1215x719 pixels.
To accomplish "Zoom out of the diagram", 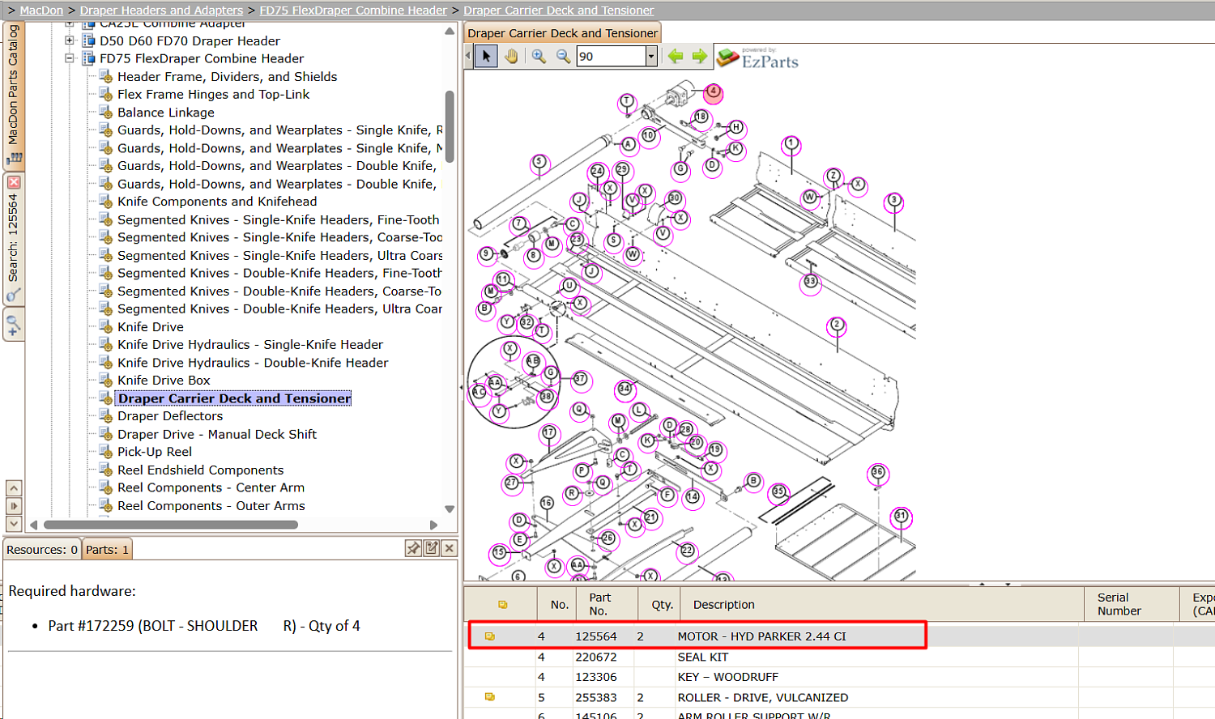I will (563, 56).
